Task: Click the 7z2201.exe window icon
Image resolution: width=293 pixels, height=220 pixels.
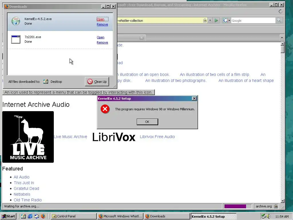Action: 16,39
